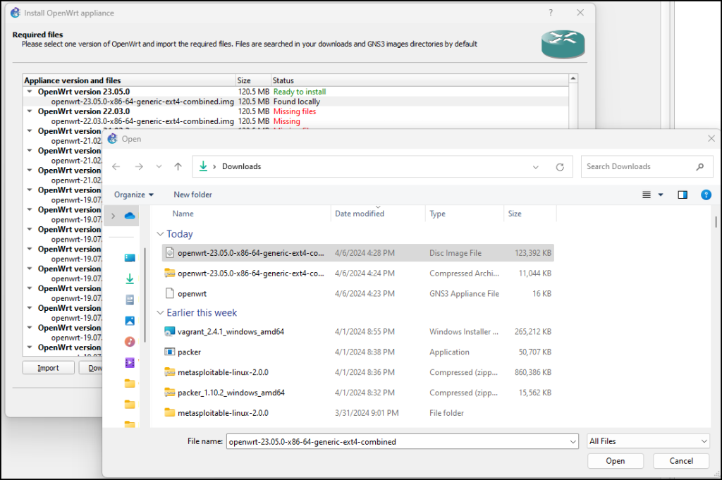
Task: Open the All Files type filter
Action: click(x=648, y=441)
